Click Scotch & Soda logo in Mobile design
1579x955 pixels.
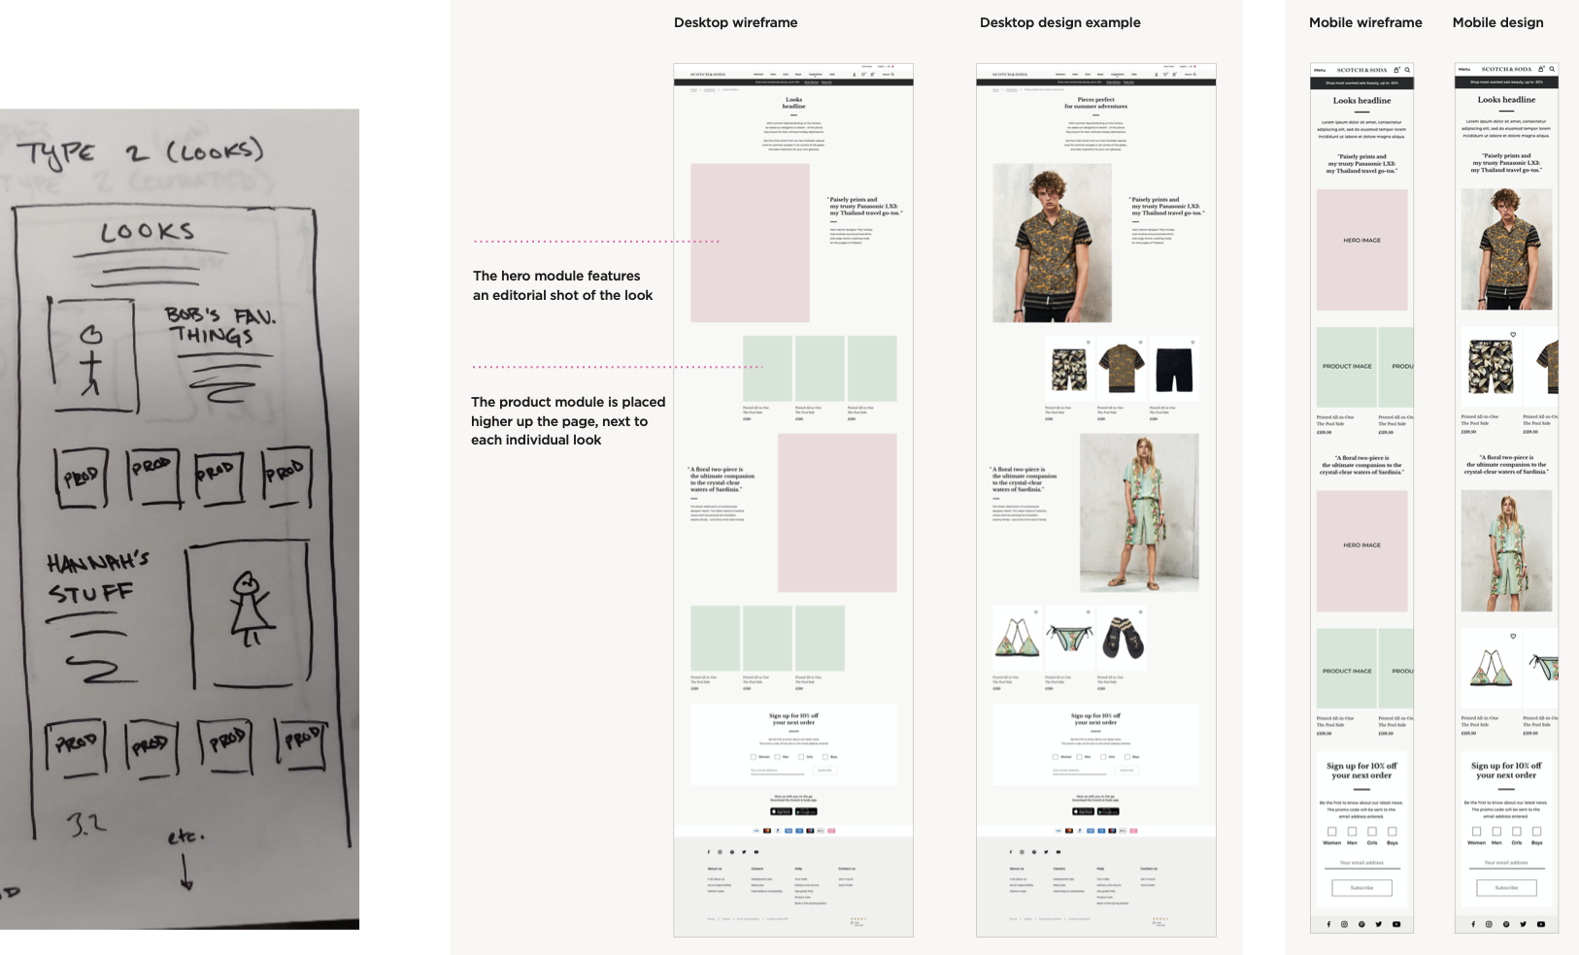tap(1506, 69)
